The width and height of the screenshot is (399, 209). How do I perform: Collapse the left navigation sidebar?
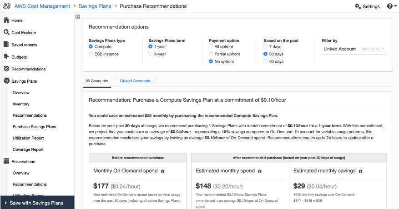78,17
